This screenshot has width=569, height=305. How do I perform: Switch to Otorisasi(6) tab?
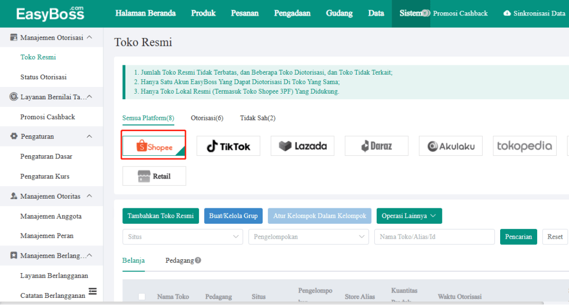click(x=207, y=118)
